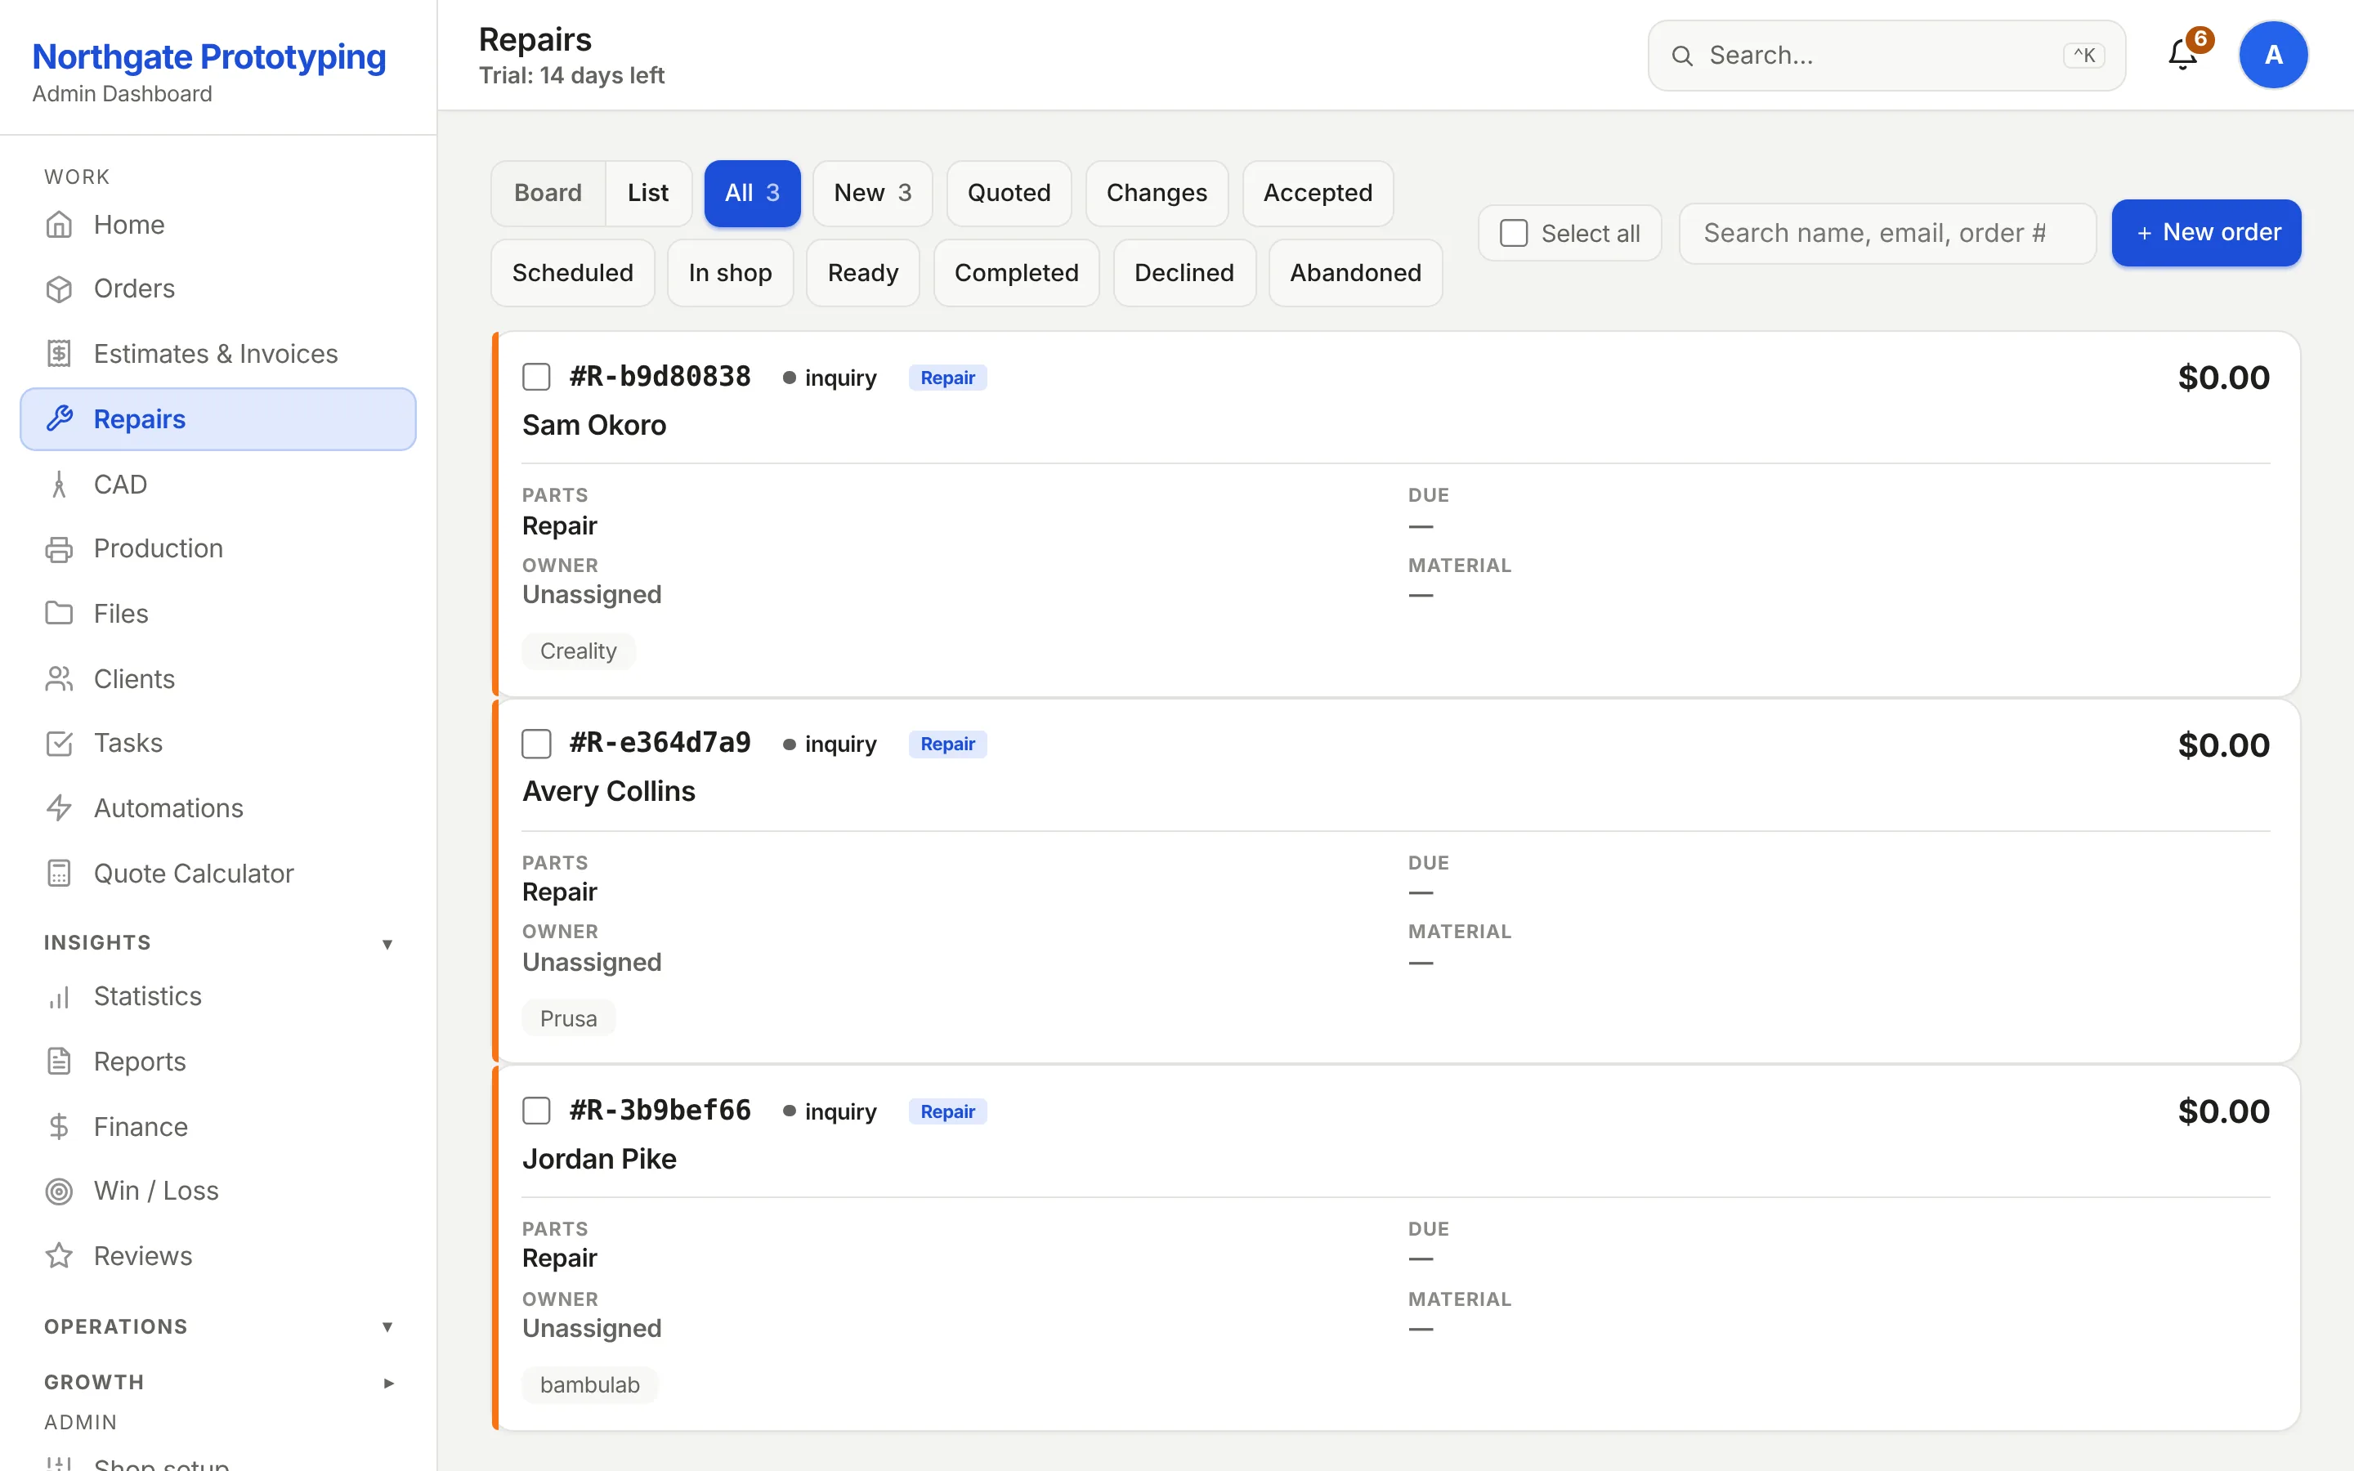The height and width of the screenshot is (1471, 2354).
Task: Filter by the Completed status tab
Action: (1017, 274)
